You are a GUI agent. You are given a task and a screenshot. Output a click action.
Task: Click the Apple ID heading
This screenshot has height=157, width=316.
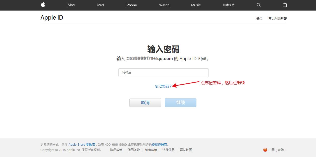52,17
